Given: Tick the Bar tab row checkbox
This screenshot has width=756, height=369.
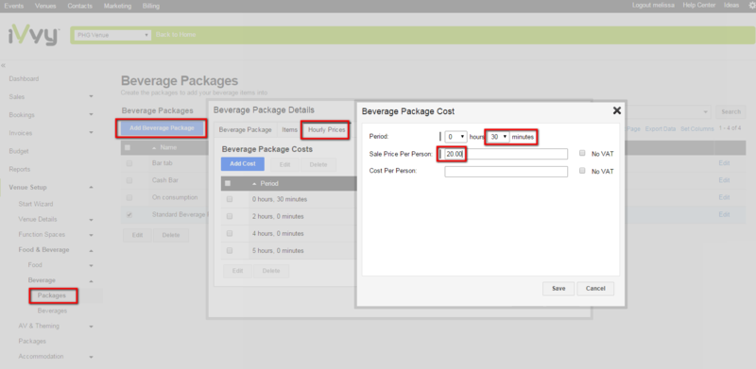Looking at the screenshot, I should 129,163.
